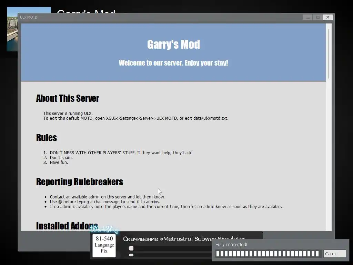
Task: Click the 'Fully connected!' status text
Action: (x=231, y=245)
